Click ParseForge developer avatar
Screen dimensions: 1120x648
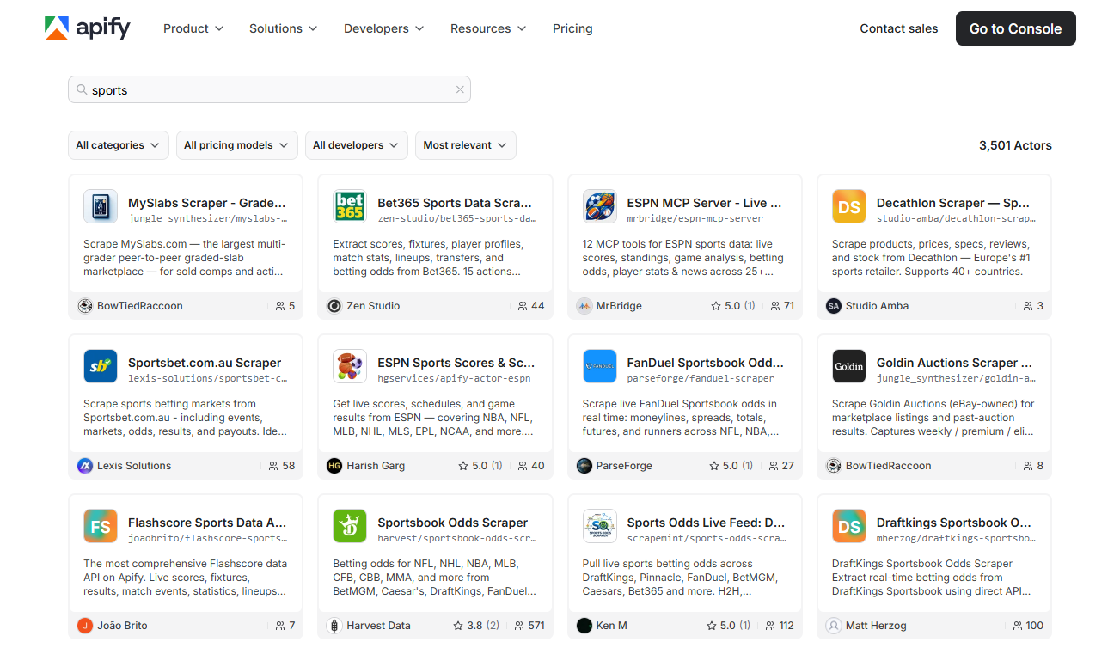584,466
